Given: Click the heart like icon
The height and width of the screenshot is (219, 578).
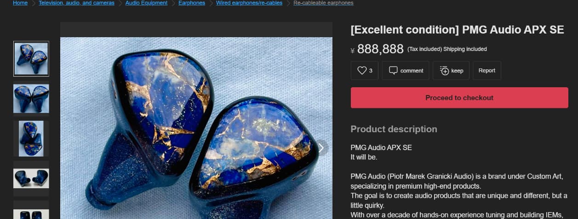Looking at the screenshot, I should coord(362,71).
